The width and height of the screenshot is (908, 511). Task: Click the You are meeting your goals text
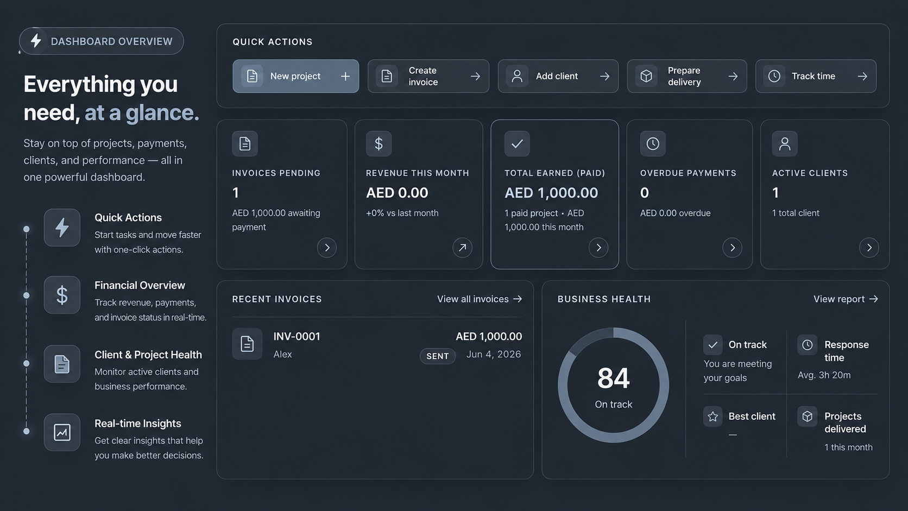coord(737,371)
